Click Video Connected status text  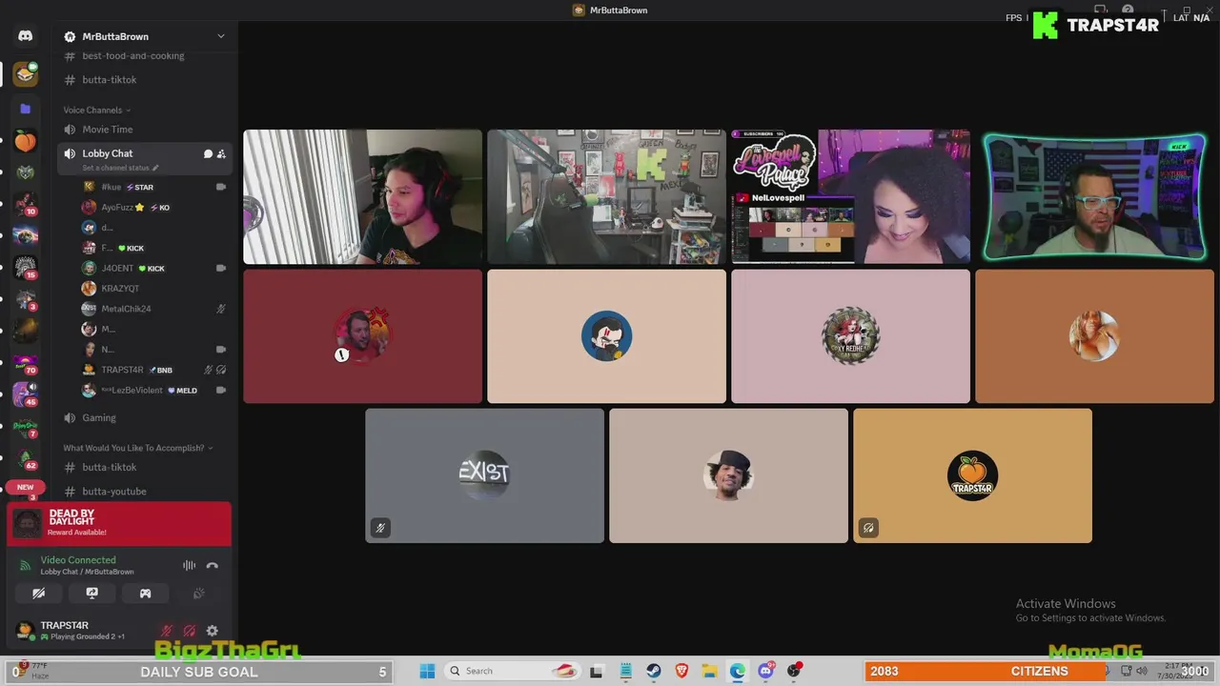pyautogui.click(x=78, y=560)
